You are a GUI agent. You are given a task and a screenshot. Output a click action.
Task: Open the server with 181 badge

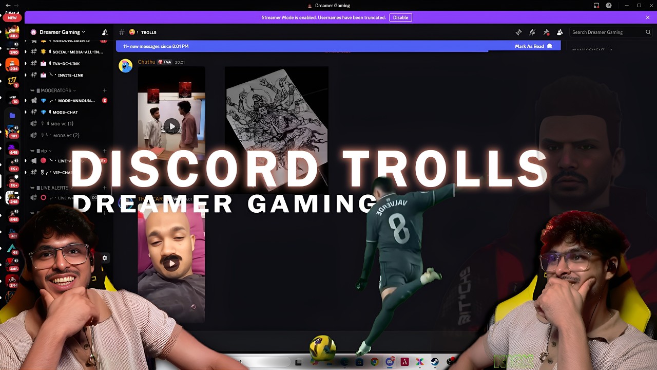12,132
